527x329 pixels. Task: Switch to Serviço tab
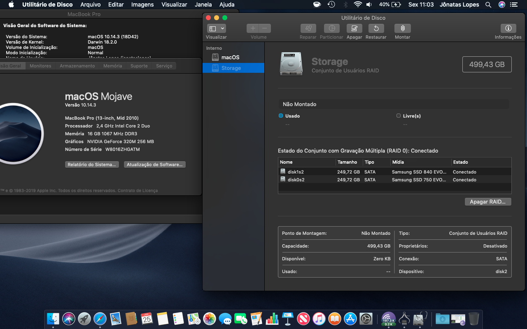tap(164, 66)
